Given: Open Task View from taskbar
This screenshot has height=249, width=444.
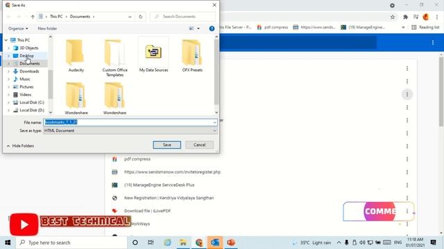Looking at the screenshot, I should (151, 243).
